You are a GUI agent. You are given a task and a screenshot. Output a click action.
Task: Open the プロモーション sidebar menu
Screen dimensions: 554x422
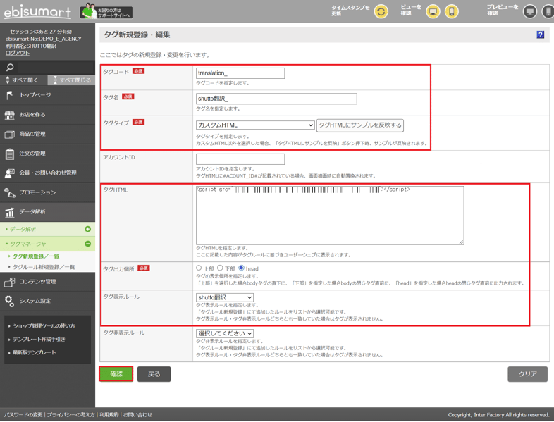point(47,192)
